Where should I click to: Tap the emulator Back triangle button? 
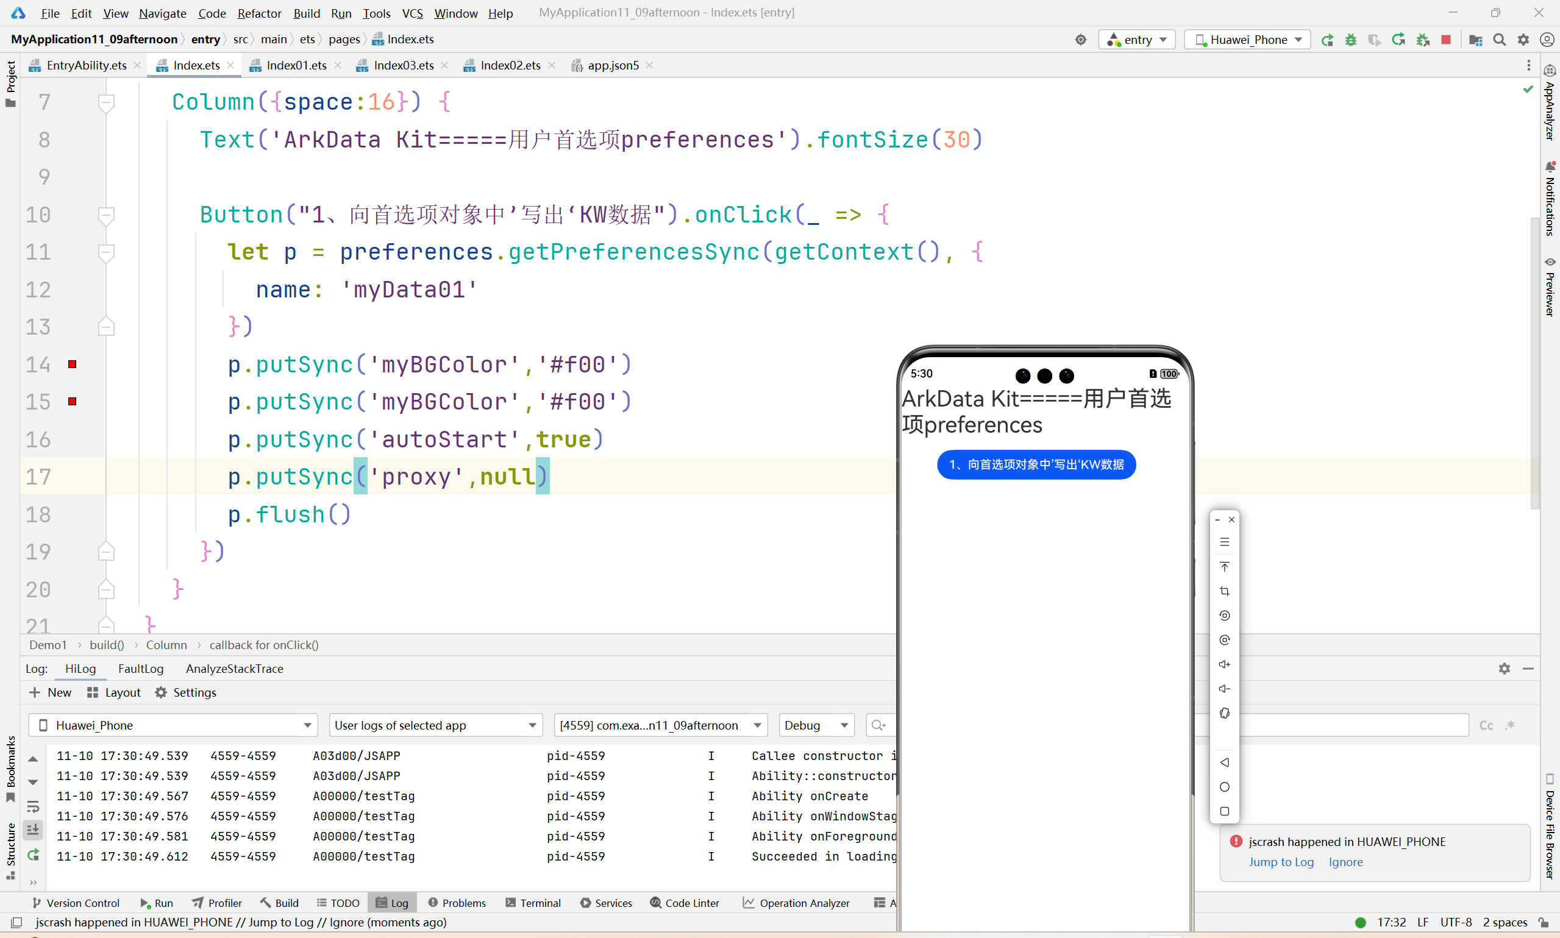pos(1224,762)
